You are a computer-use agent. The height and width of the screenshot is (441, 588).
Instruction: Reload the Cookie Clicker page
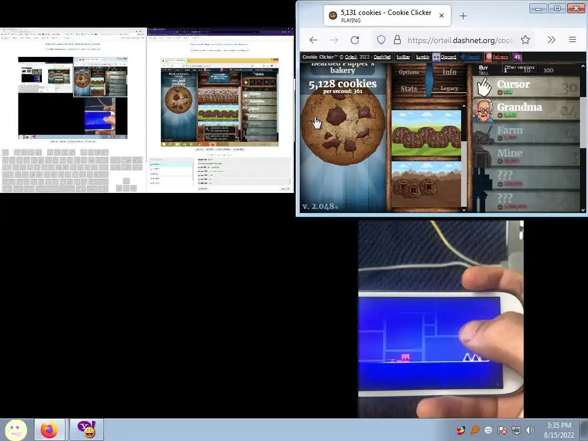pyautogui.click(x=355, y=40)
